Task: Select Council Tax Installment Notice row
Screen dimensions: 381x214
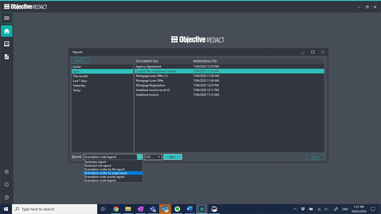Action: [x=229, y=71]
